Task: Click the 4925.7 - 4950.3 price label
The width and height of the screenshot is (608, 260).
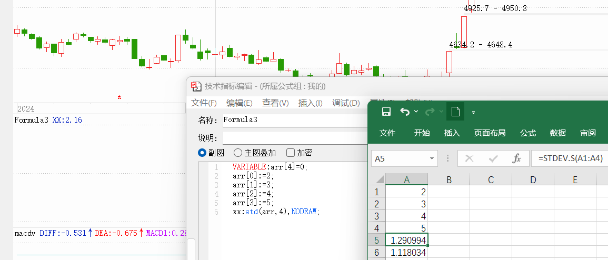Action: coord(495,8)
